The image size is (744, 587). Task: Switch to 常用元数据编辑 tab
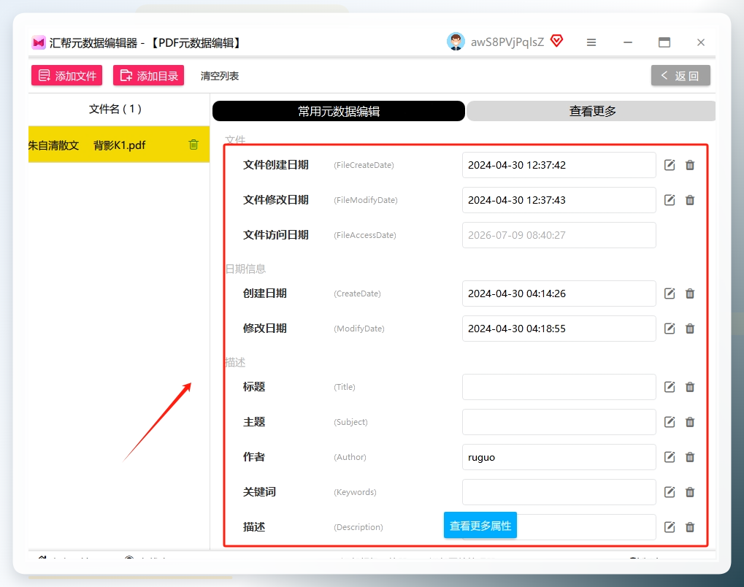tap(338, 111)
